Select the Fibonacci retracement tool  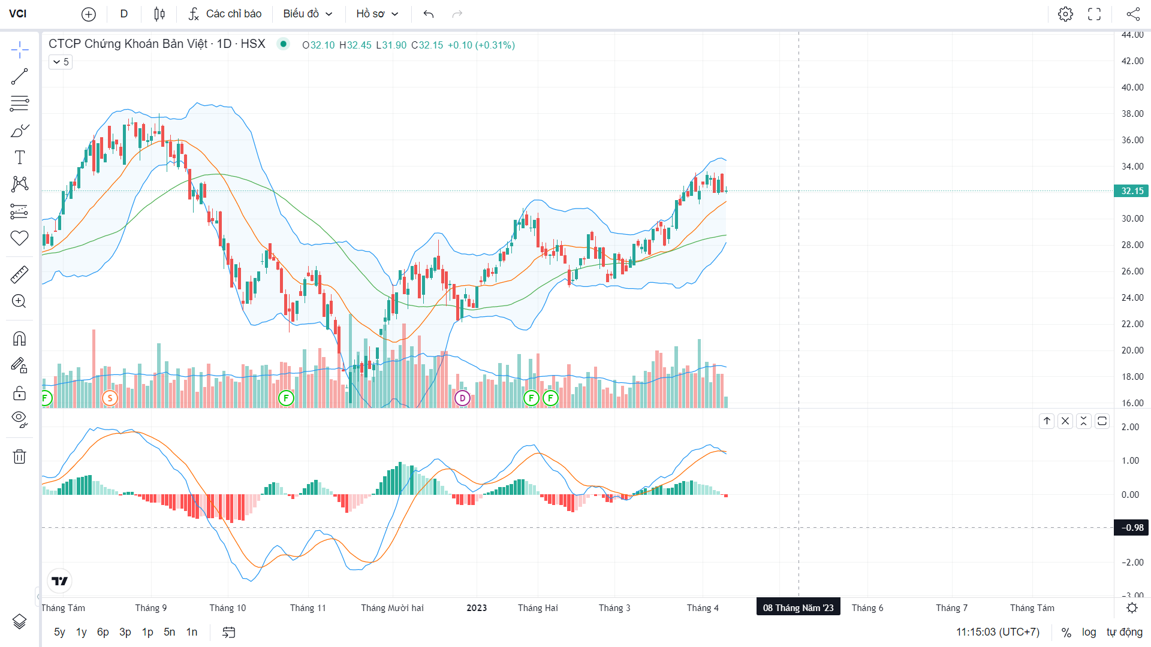[19, 104]
